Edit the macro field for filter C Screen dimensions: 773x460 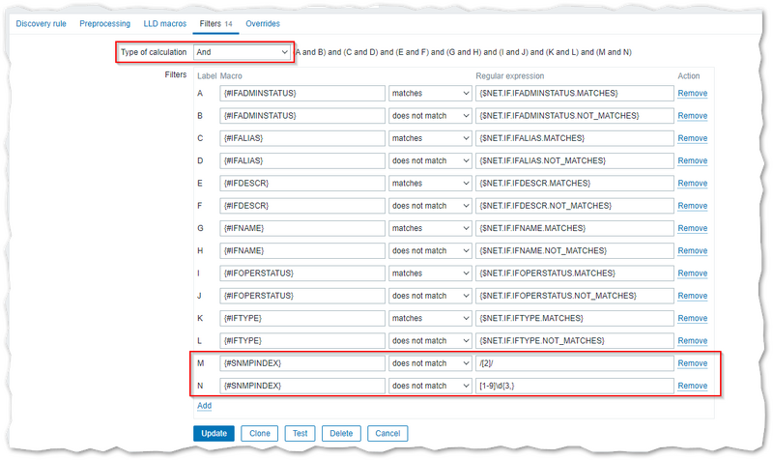coord(301,138)
